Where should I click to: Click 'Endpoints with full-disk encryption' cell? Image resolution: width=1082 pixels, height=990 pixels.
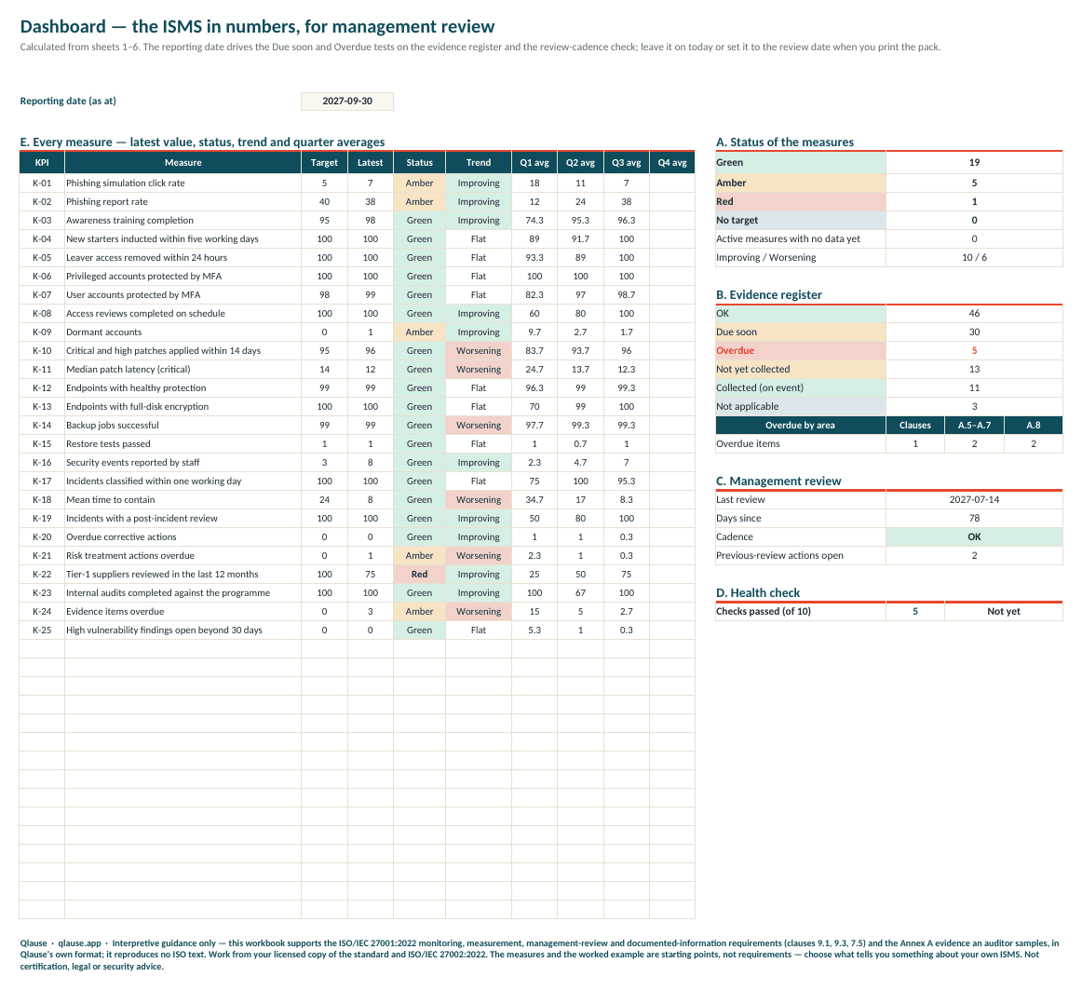coord(183,407)
